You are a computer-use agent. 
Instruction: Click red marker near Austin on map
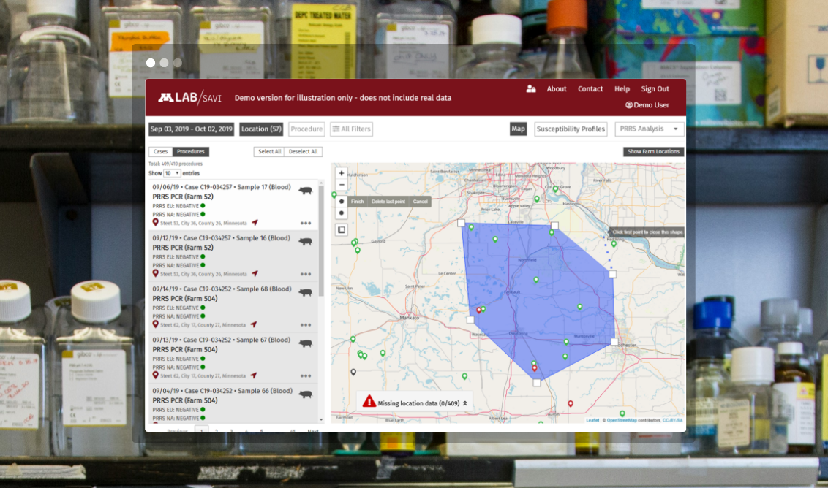coord(571,403)
